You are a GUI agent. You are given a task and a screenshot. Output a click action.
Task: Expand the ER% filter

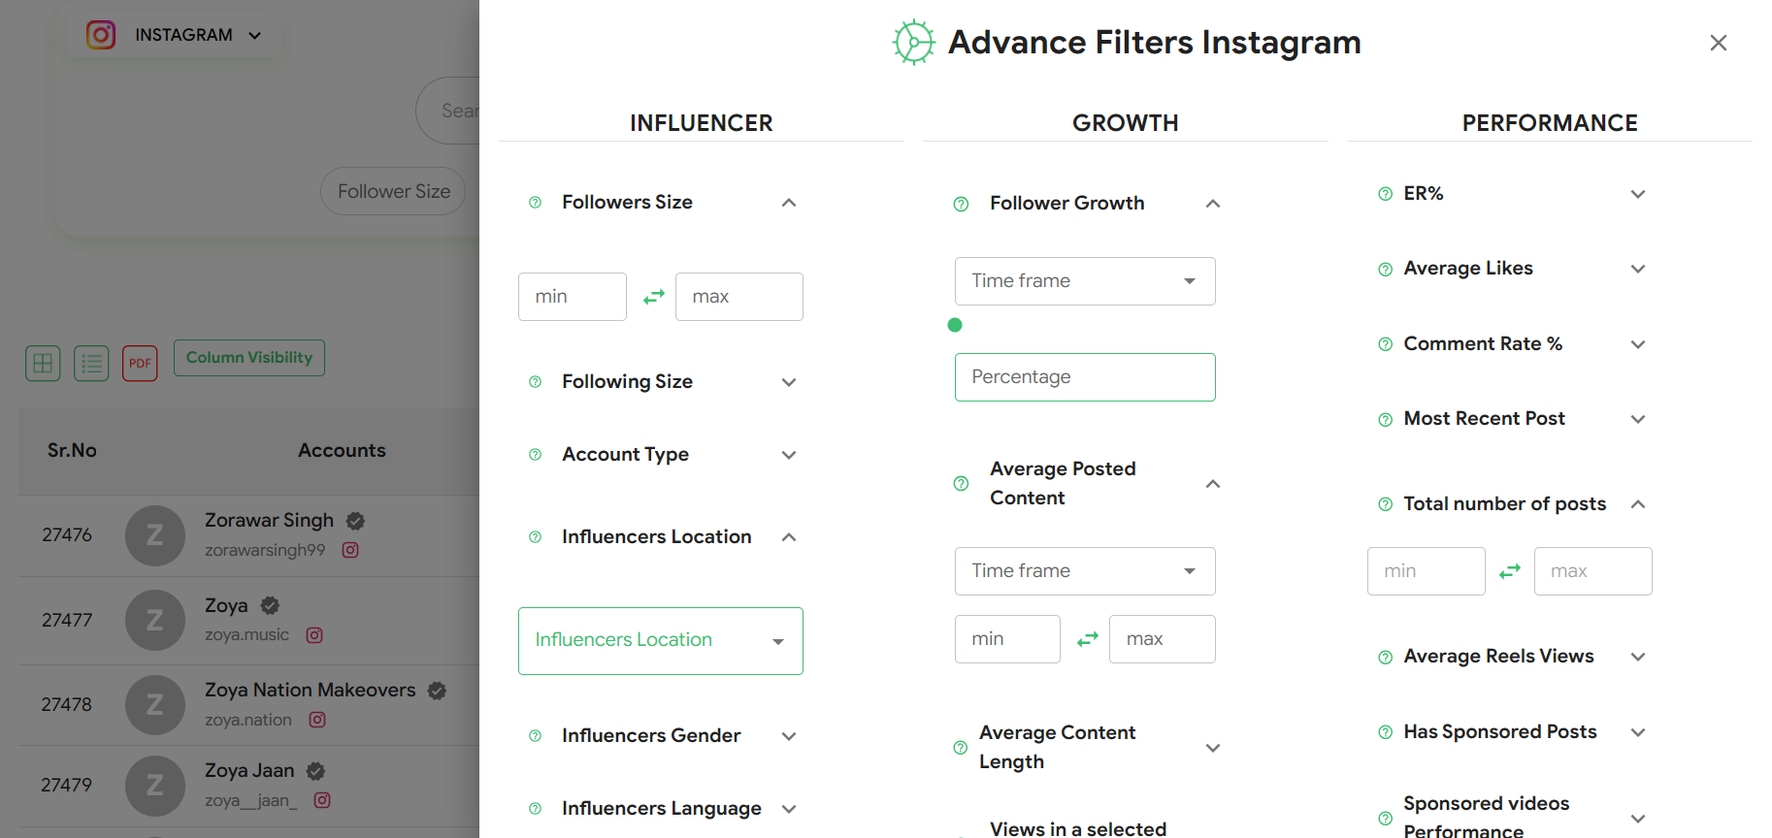pos(1638,194)
